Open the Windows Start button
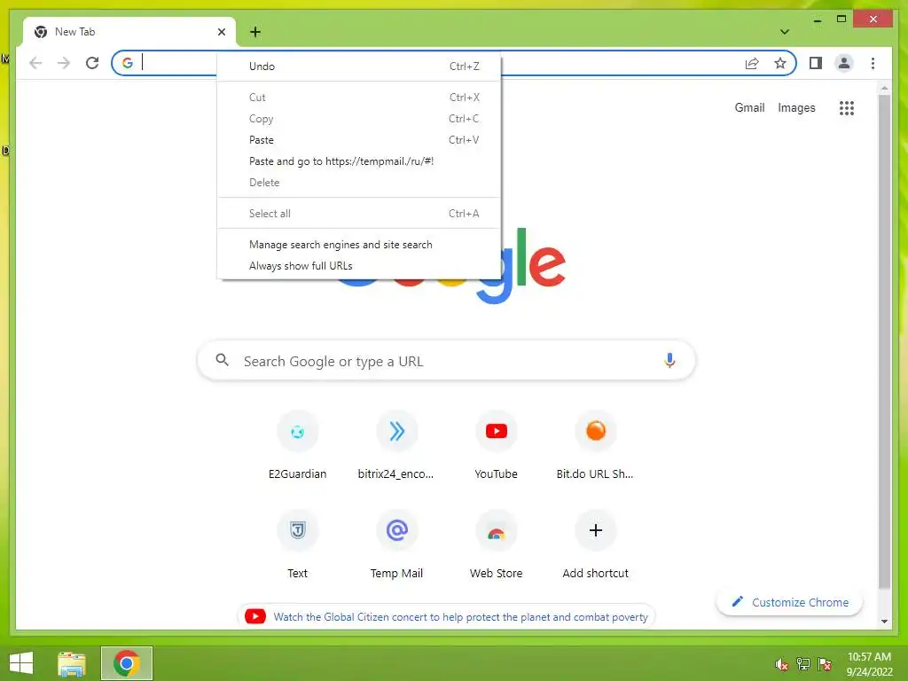 [21, 663]
